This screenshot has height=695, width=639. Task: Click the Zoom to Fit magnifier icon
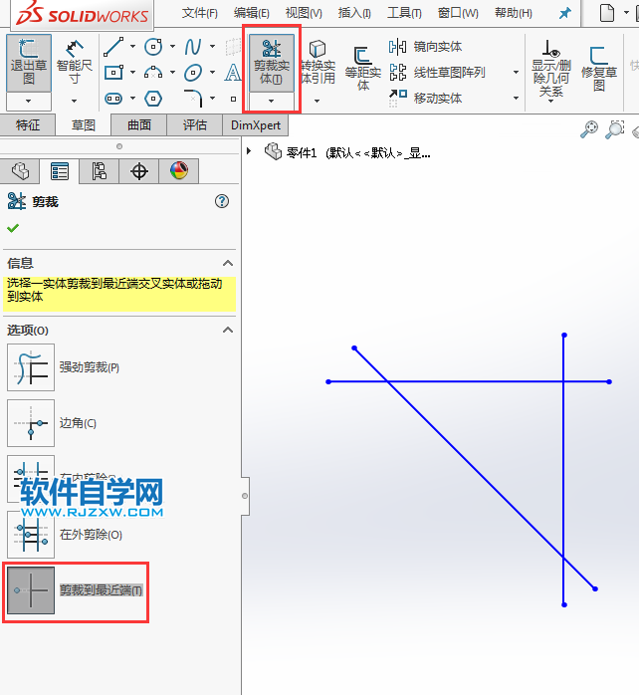pyautogui.click(x=589, y=129)
